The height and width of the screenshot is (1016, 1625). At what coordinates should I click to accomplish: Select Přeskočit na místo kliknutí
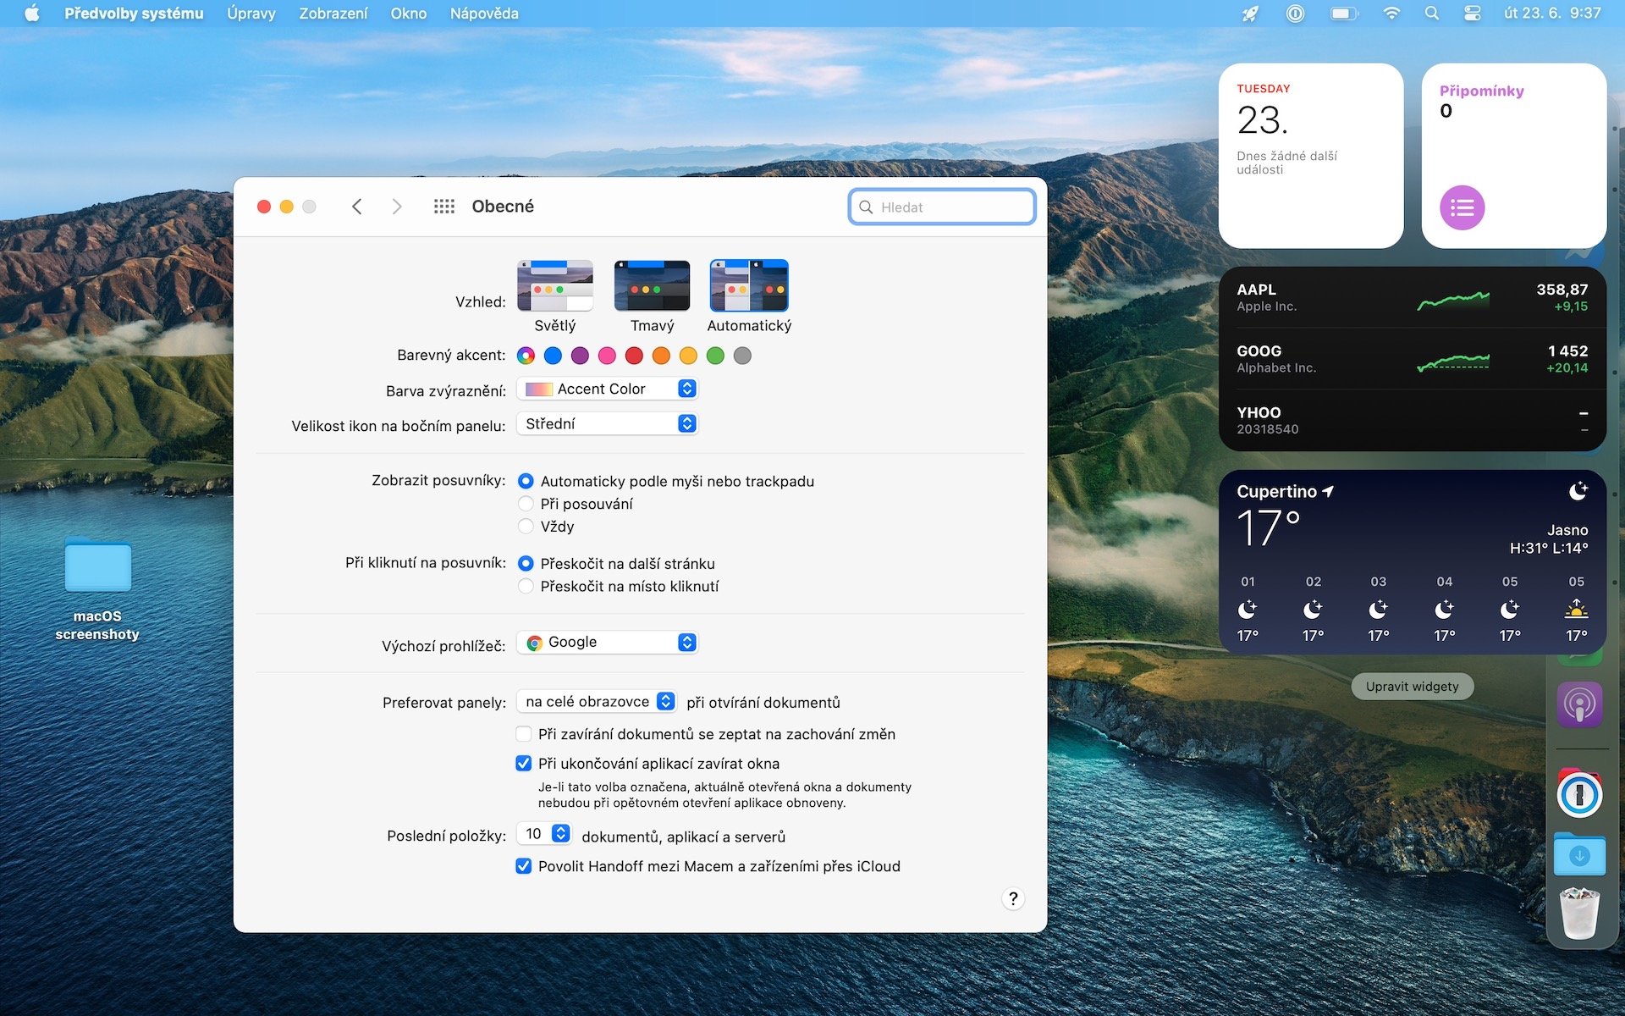[x=526, y=586]
